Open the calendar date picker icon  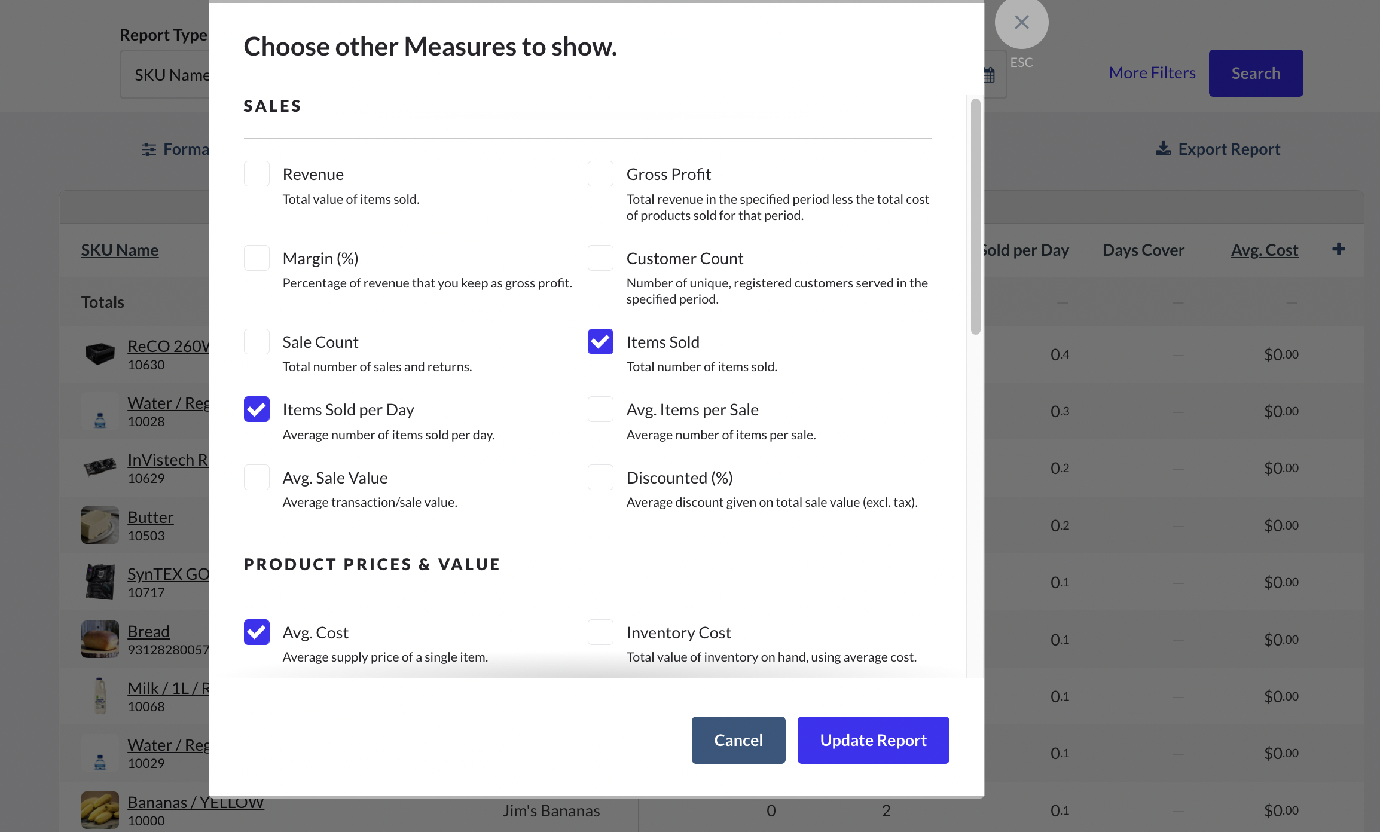990,75
